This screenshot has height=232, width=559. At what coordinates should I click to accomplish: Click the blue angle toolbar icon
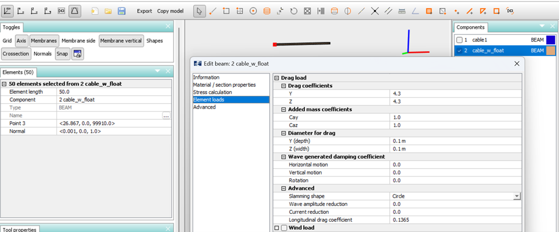pyautogui.click(x=415, y=11)
